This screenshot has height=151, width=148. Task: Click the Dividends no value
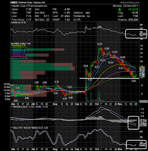coord(88,16)
